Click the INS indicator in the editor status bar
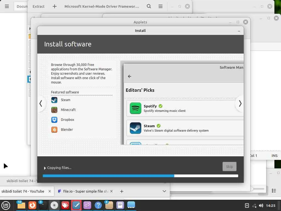Image resolution: width=281 pixels, height=211 pixels. click(x=274, y=156)
